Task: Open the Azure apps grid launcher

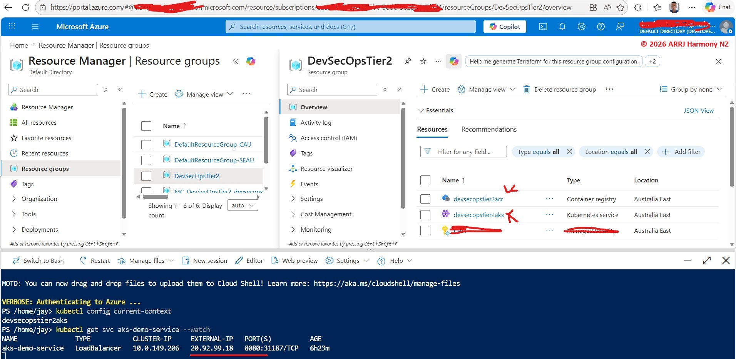Action: 12,26
